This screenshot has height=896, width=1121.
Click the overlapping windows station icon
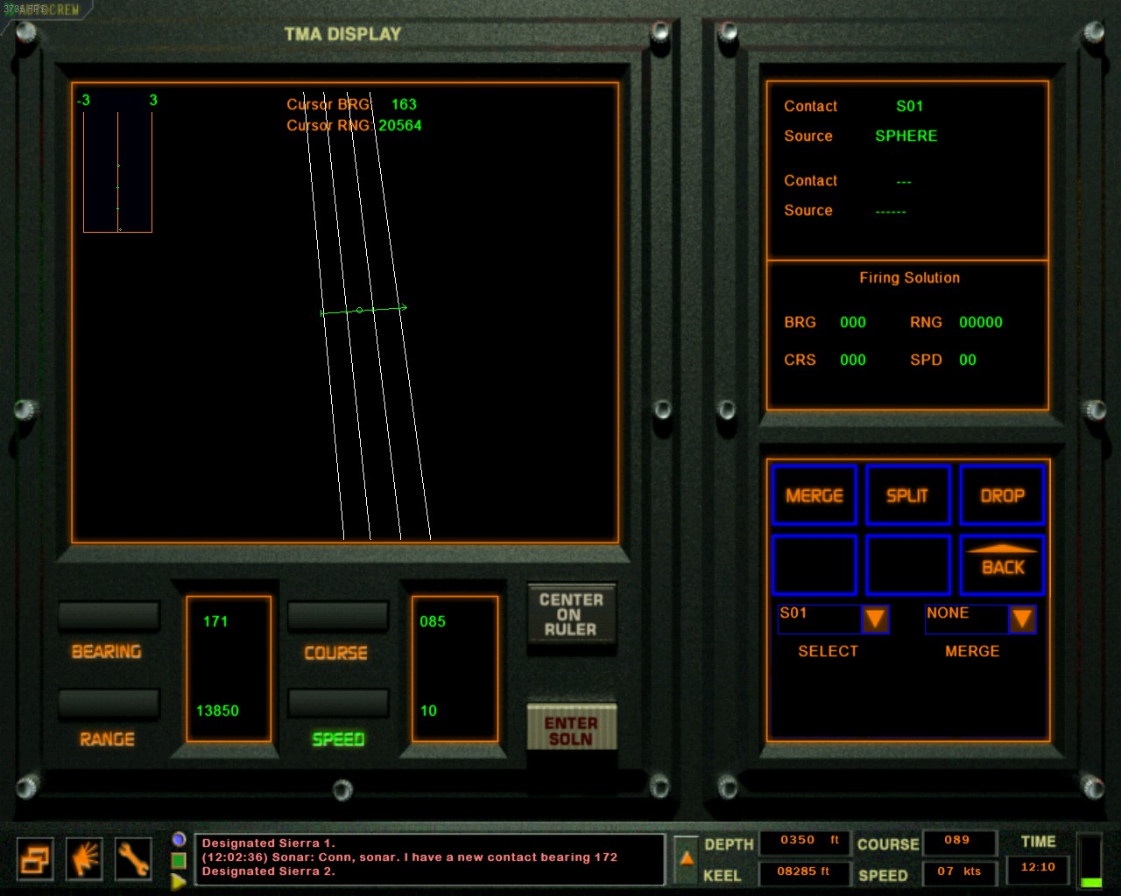click(35, 859)
